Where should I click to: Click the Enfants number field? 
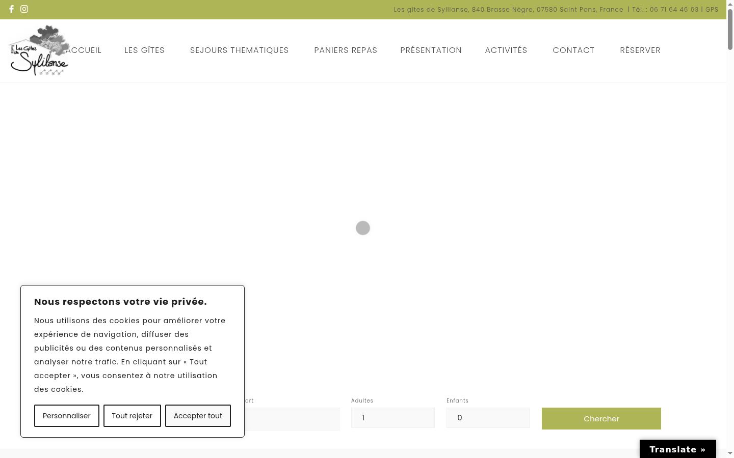pyautogui.click(x=488, y=418)
